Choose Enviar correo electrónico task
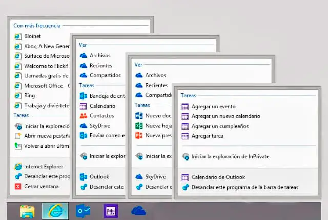Image resolution: width=328 pixels, height=220 pixels. 102,135
